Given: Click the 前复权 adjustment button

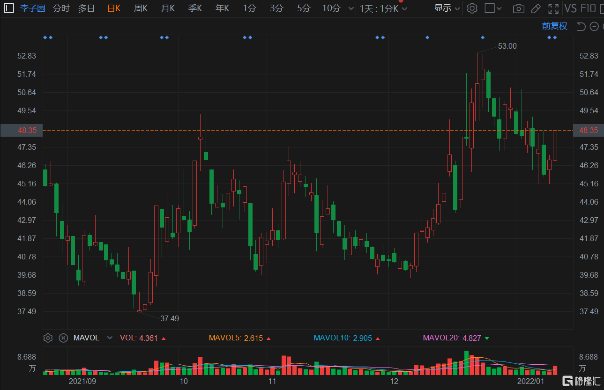Looking at the screenshot, I should click(555, 26).
